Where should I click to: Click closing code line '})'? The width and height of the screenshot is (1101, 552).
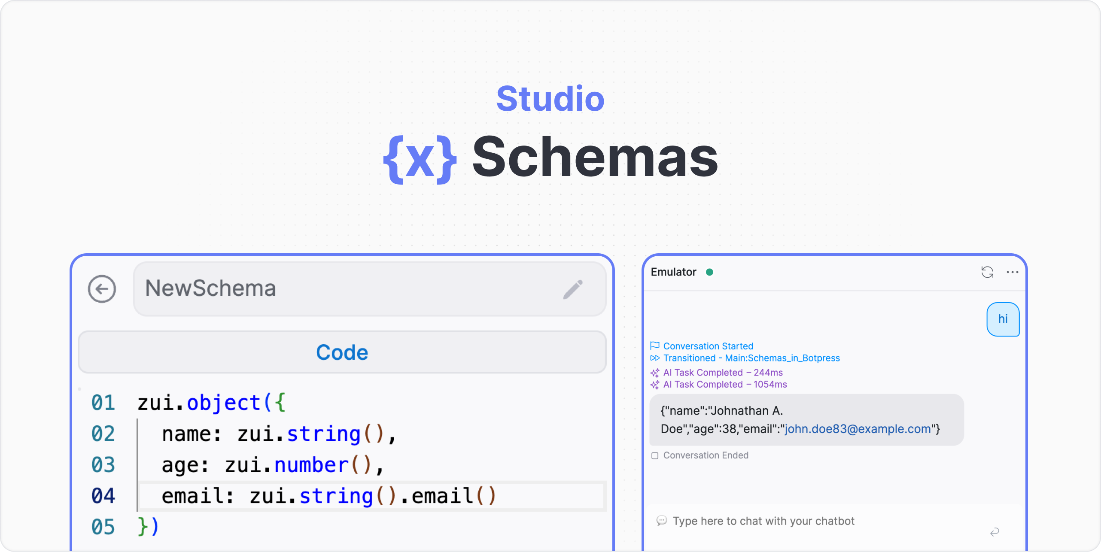coord(148,527)
